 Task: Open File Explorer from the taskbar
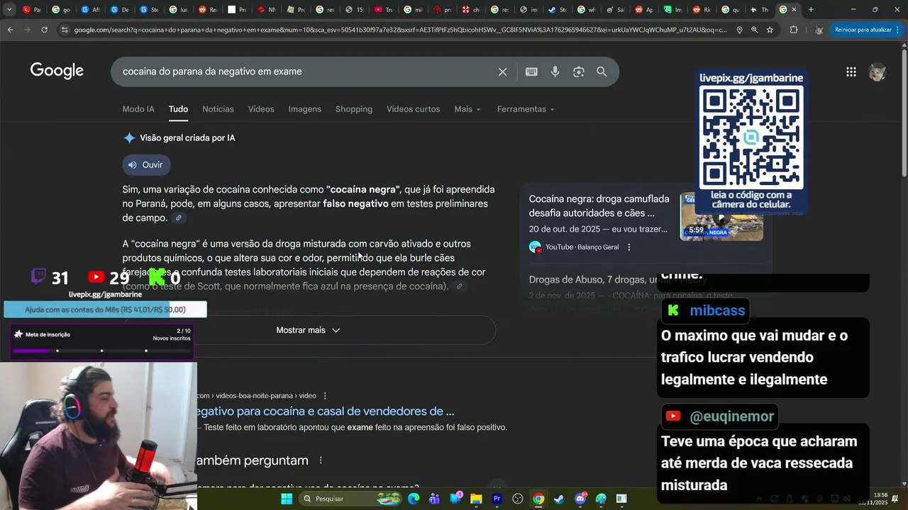(476, 499)
